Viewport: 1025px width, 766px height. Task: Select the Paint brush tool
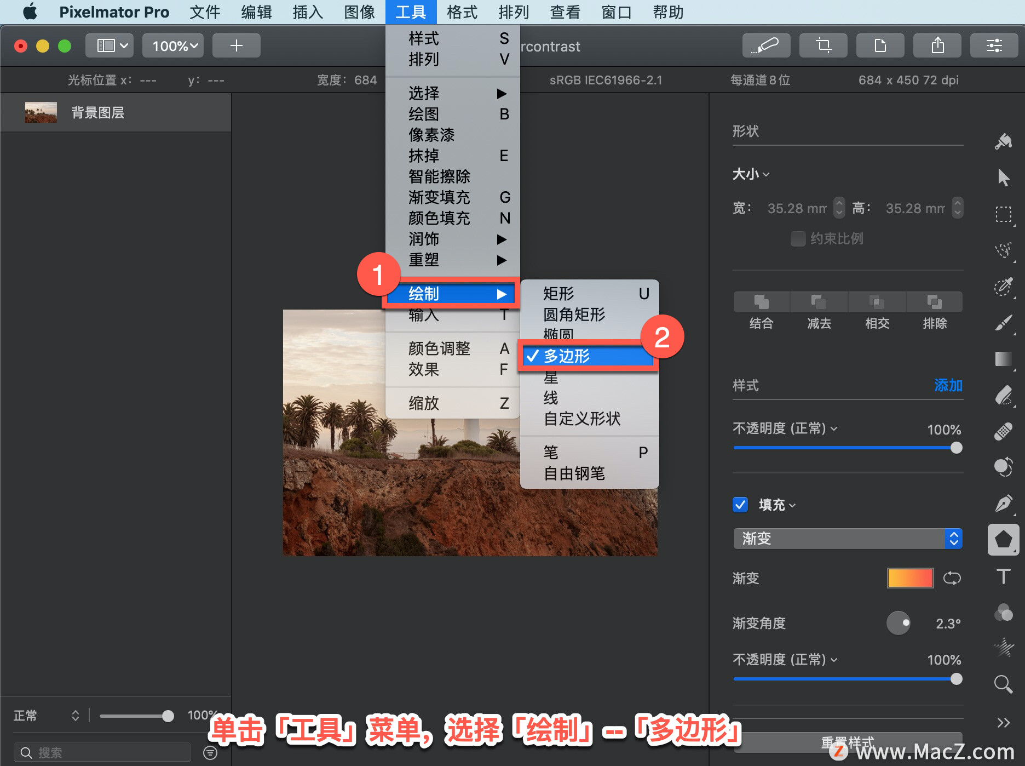pyautogui.click(x=1003, y=322)
